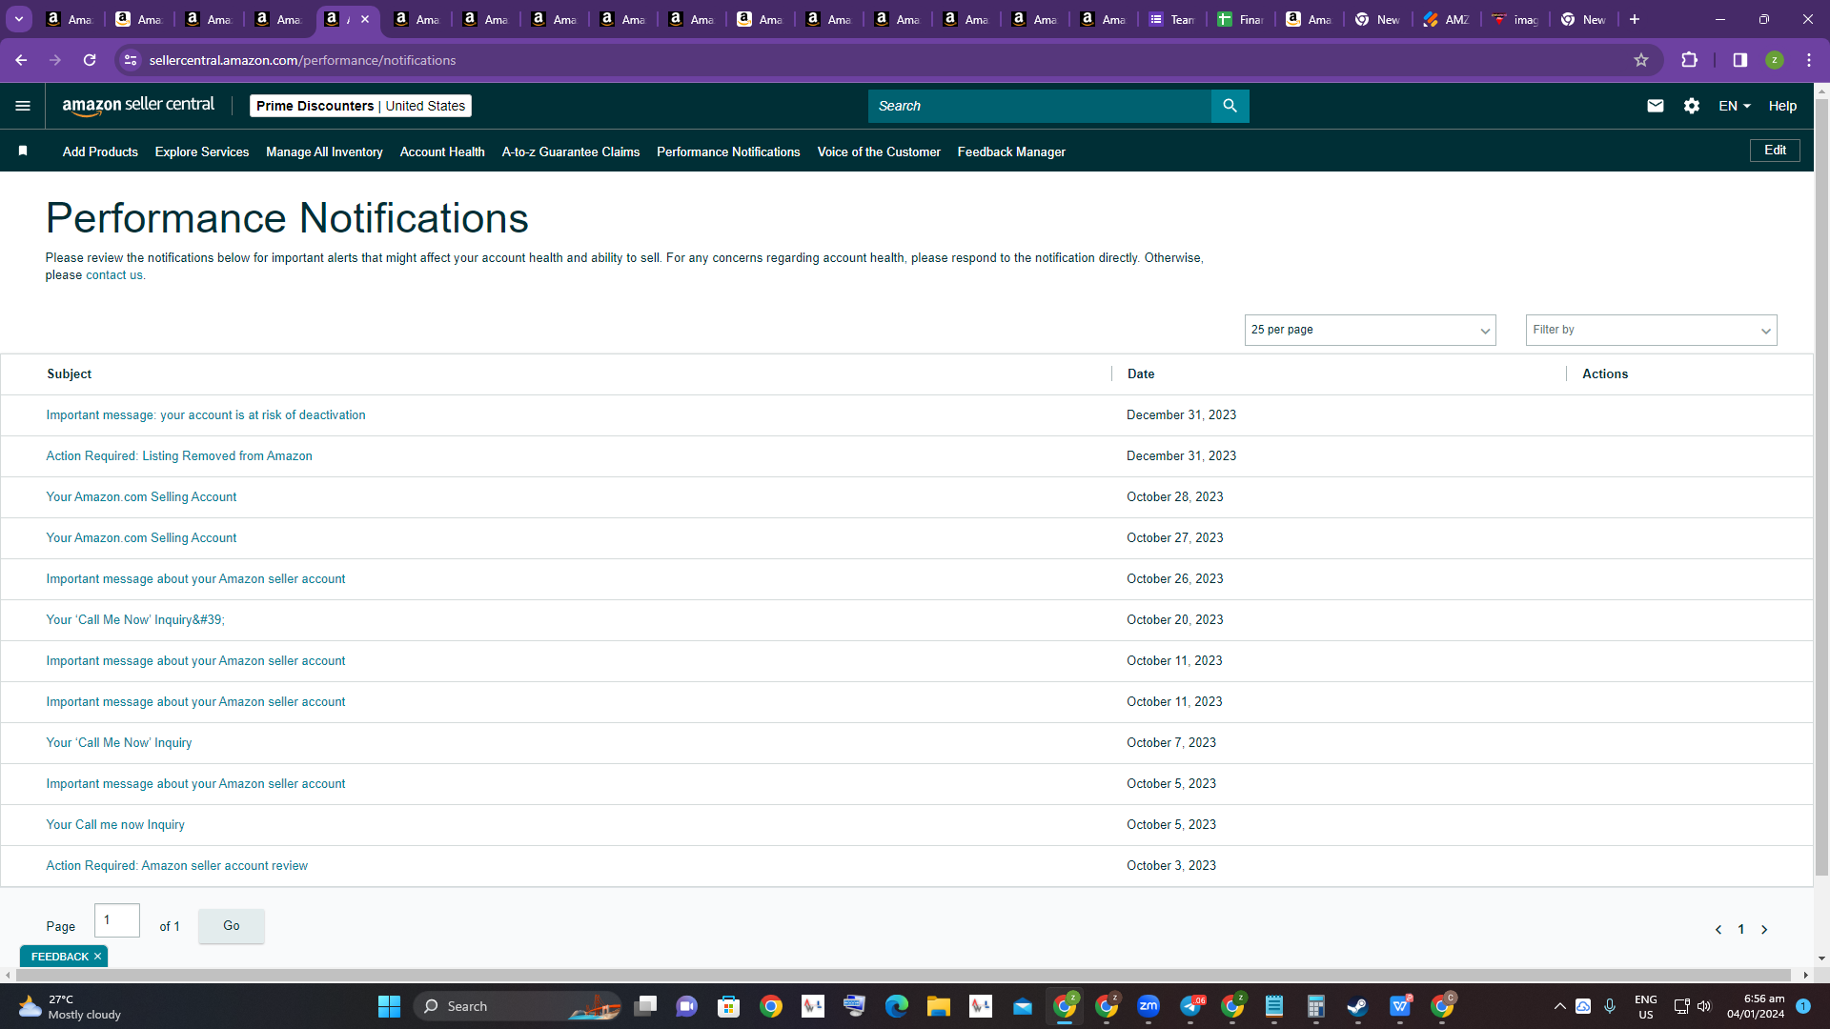Viewport: 1830px width, 1029px height.
Task: Click the Windows taskbar Search box
Action: click(518, 1006)
